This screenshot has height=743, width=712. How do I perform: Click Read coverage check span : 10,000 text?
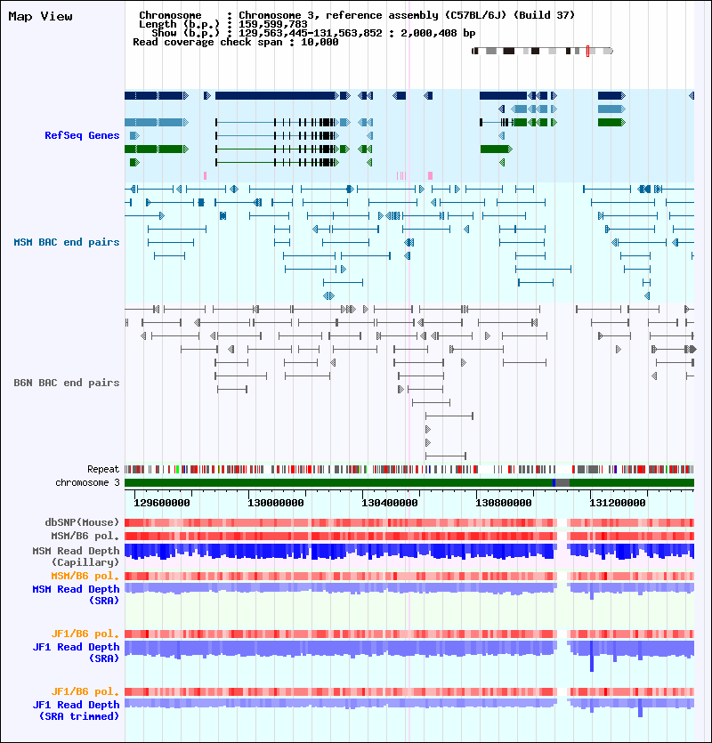pos(236,42)
